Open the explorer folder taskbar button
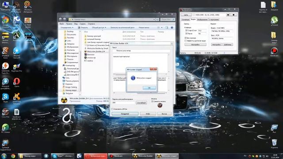 click(30, 156)
